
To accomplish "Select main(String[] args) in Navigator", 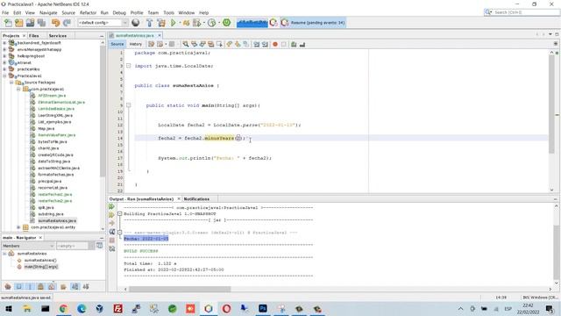I will pyautogui.click(x=41, y=267).
